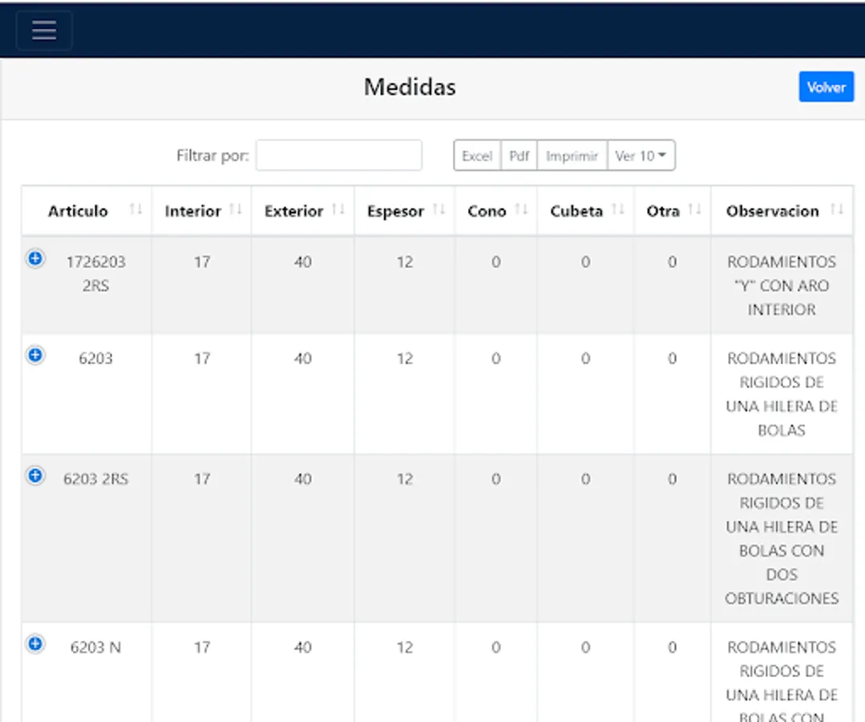Export table using the Excel button
Image resolution: width=865 pixels, height=722 pixels.
(477, 156)
